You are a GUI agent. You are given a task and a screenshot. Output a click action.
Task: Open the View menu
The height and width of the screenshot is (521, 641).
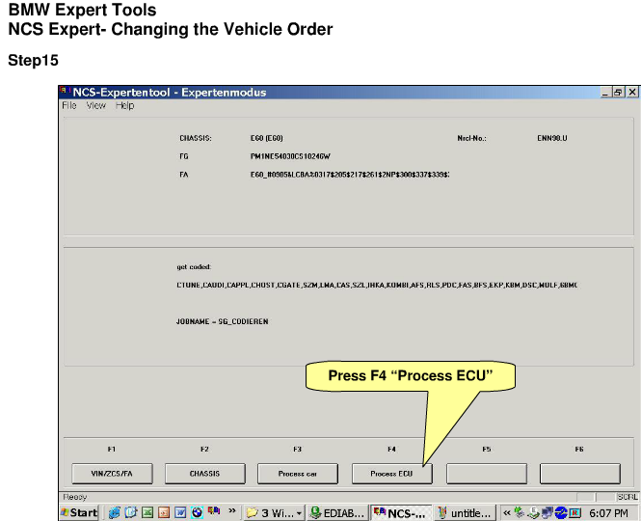(96, 105)
